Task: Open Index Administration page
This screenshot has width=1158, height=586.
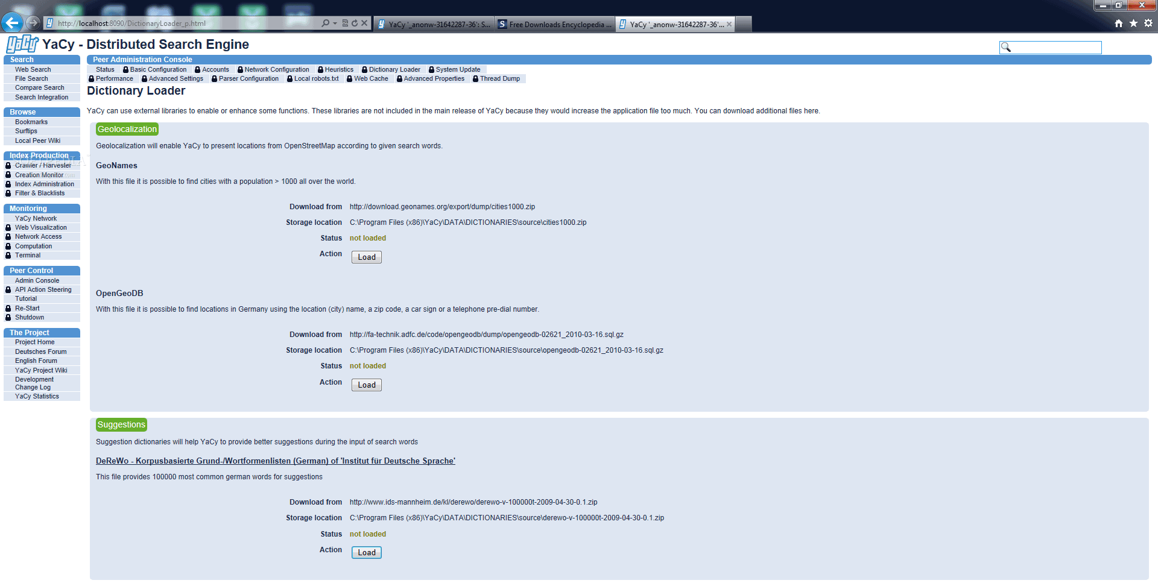Action: click(45, 184)
